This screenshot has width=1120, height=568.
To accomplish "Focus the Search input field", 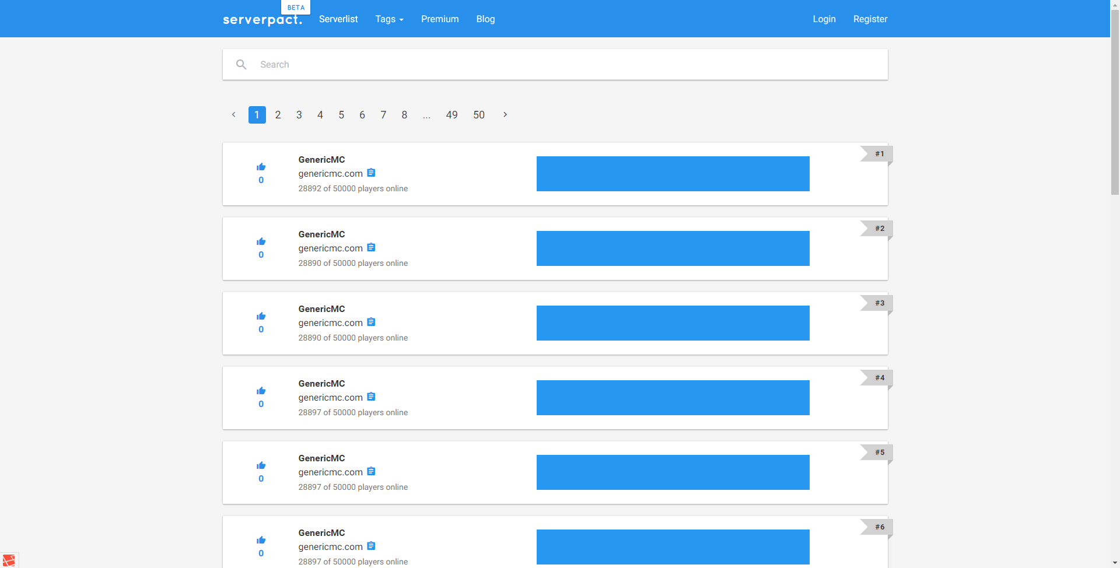I will tap(555, 64).
